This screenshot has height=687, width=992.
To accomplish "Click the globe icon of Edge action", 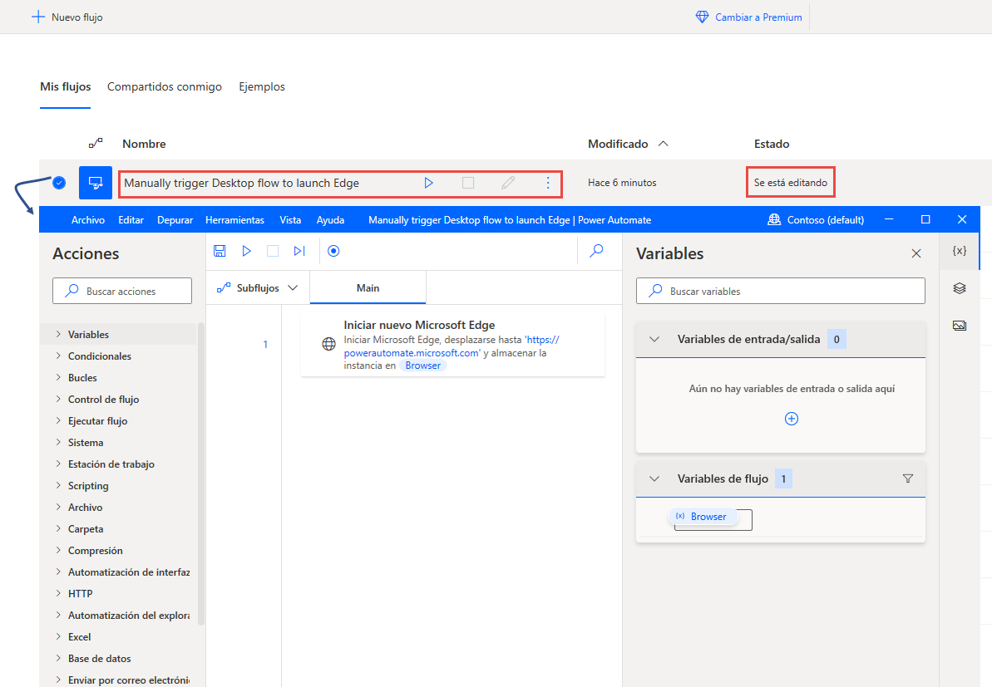I will point(329,344).
